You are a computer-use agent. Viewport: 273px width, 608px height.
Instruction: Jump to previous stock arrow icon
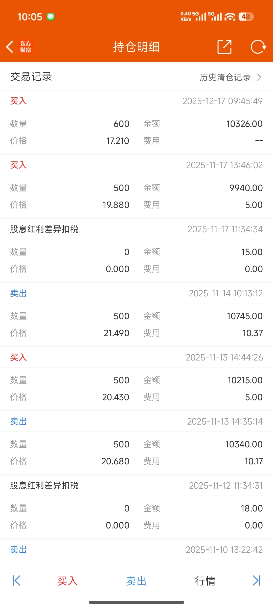16,581
